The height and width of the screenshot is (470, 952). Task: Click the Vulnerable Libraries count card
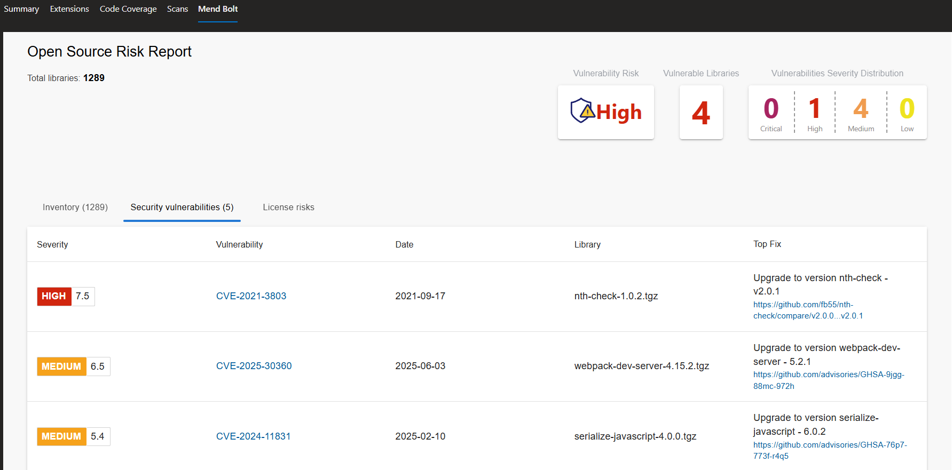[x=701, y=113]
